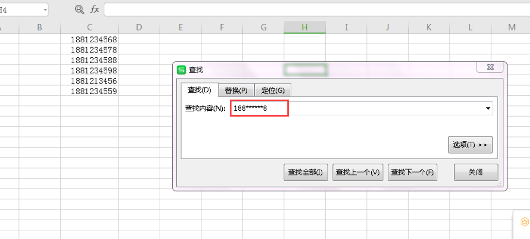Close the Find dialog with X button
The width and height of the screenshot is (530, 239).
tap(491, 68)
